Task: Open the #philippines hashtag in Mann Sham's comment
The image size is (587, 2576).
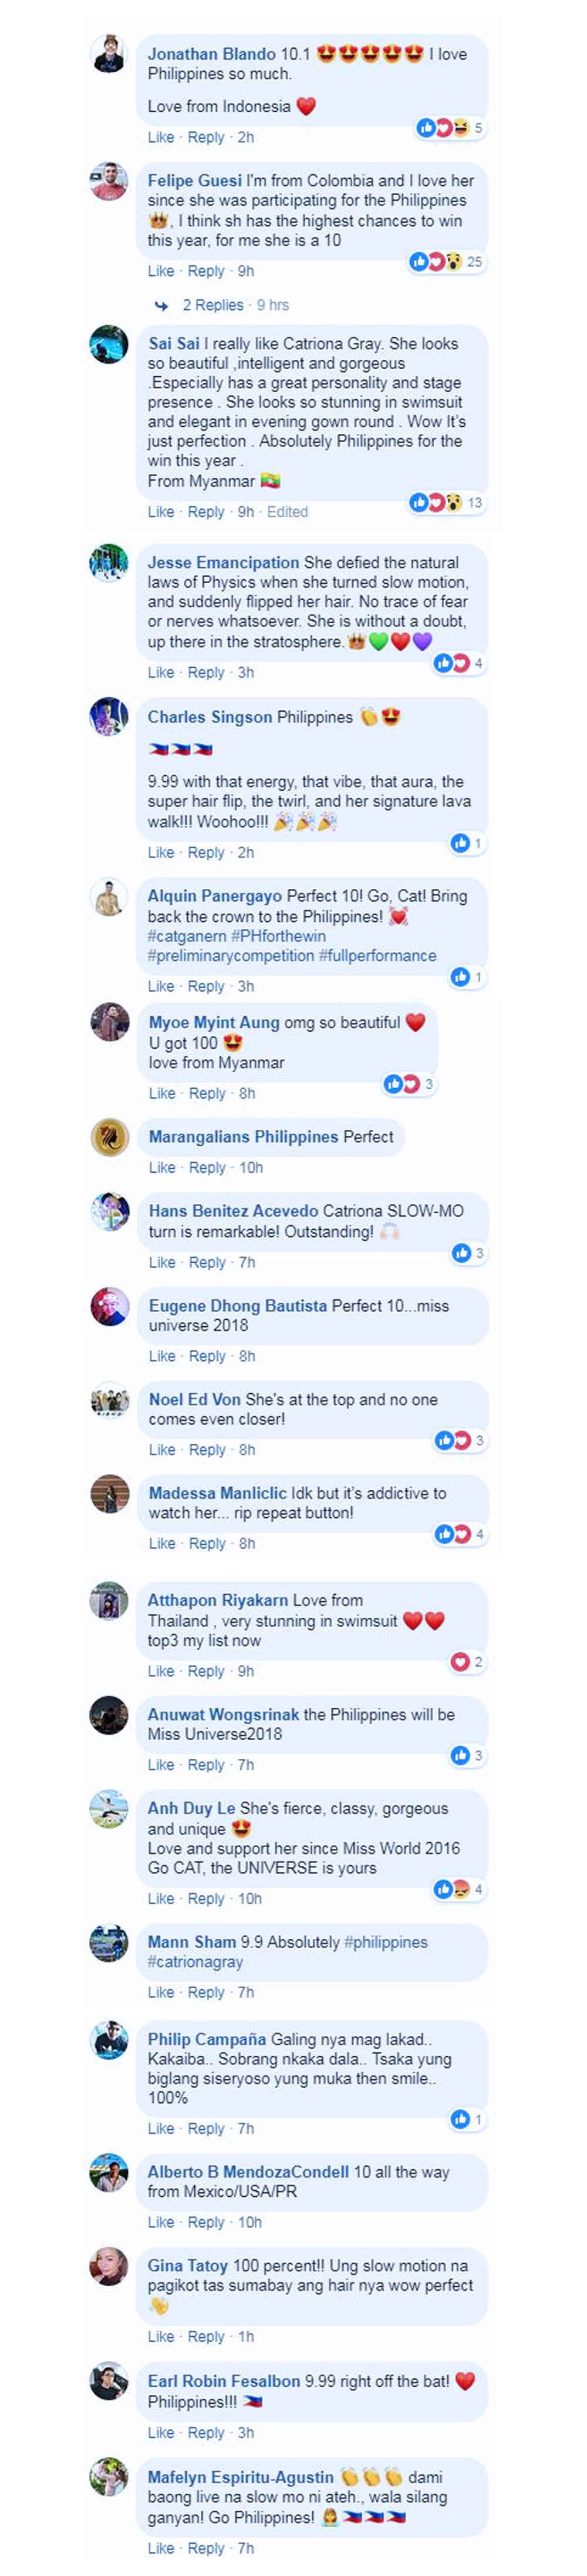Action: pyautogui.click(x=385, y=1942)
